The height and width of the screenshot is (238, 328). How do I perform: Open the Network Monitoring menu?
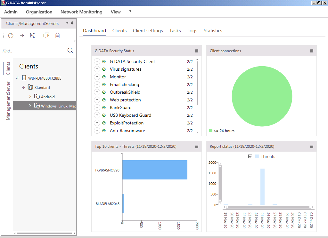tap(81, 12)
